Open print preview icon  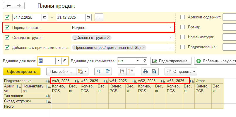tap(154, 71)
